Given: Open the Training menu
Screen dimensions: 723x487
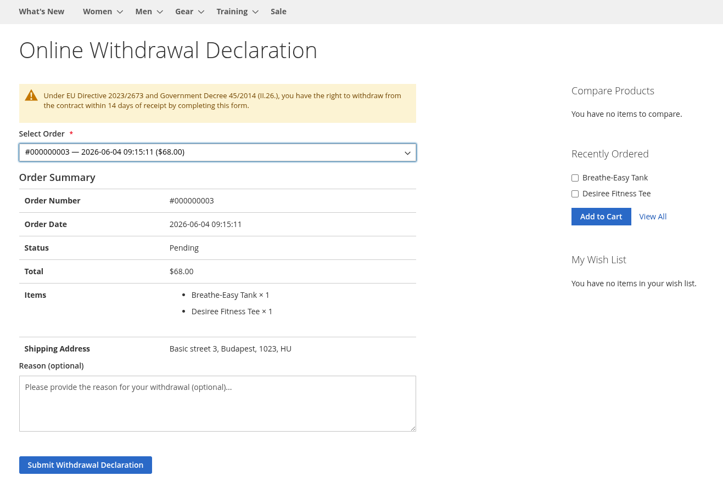Looking at the screenshot, I should coord(232,12).
